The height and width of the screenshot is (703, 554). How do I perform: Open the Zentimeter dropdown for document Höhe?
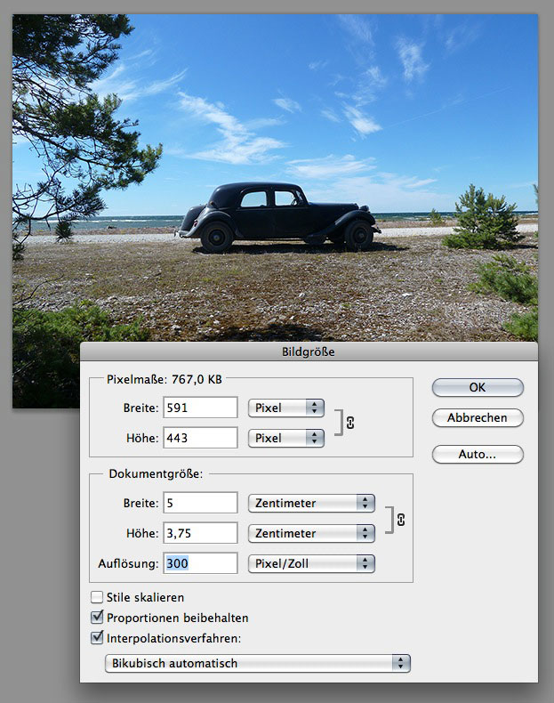click(311, 533)
